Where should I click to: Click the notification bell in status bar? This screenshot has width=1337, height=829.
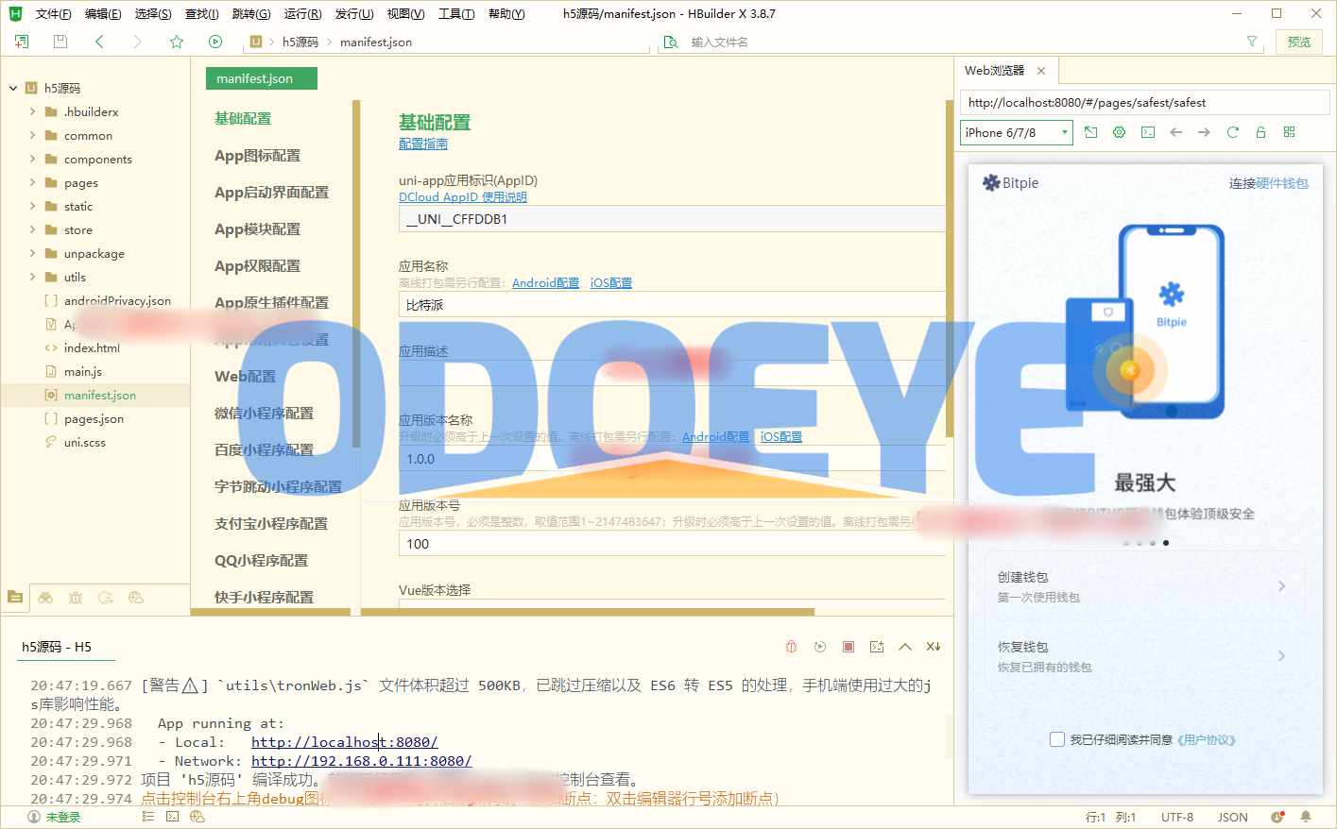coord(1306,817)
